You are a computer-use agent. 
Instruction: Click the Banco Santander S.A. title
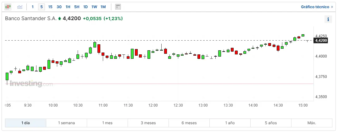[x=31, y=19]
